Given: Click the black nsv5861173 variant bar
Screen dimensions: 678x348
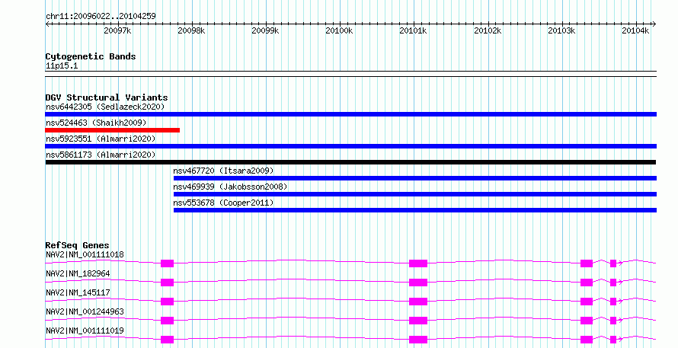Looking at the screenshot, I should pyautogui.click(x=350, y=162).
